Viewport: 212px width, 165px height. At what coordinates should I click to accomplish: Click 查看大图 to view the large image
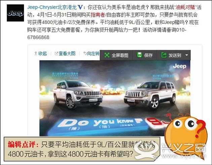coord(67,54)
